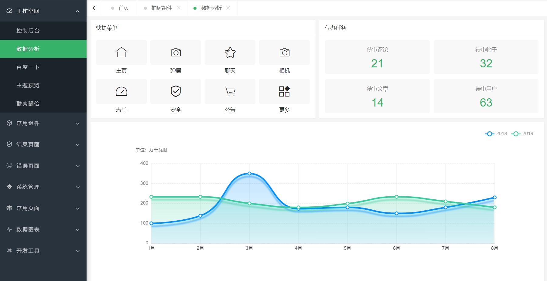Expand the 错误页面 menu chevron
Viewport: 547px width, 281px height.
[x=77, y=166]
